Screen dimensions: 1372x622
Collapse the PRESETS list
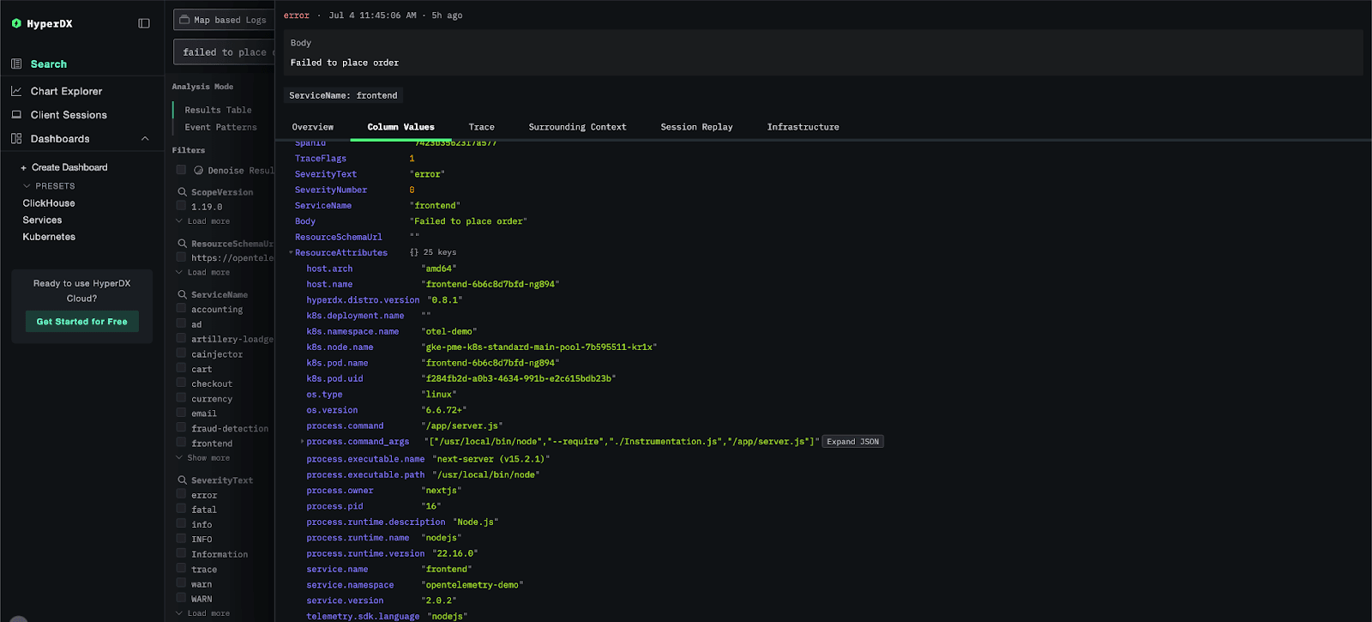(27, 186)
